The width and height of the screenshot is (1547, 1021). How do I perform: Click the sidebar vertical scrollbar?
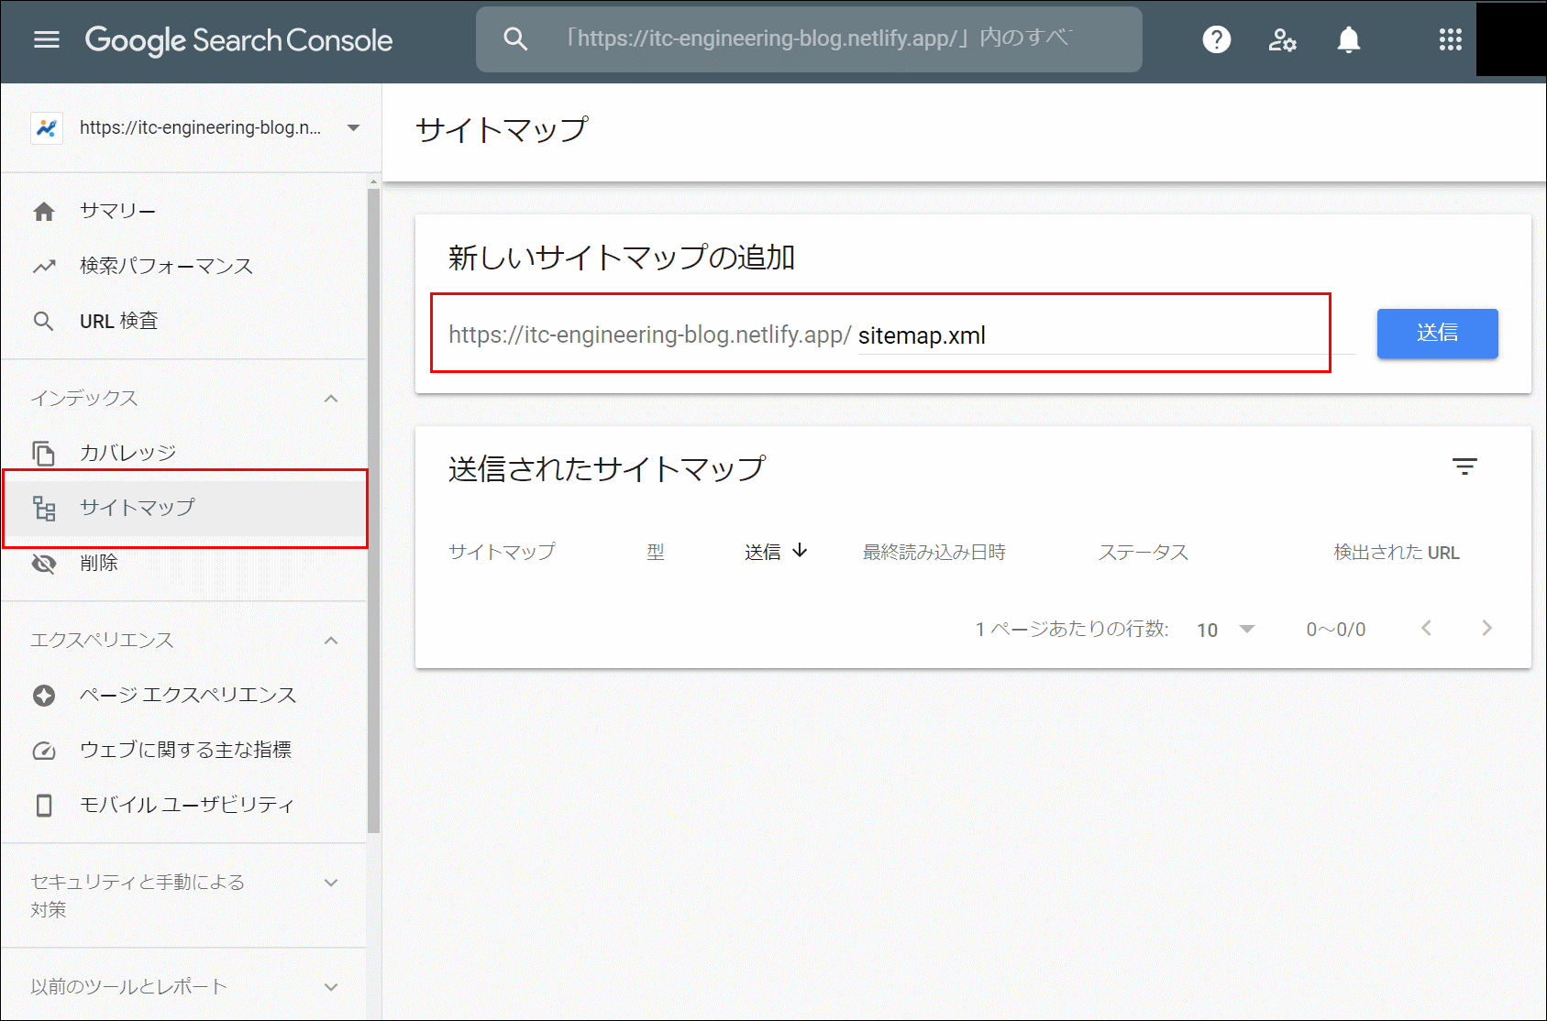coord(373,510)
